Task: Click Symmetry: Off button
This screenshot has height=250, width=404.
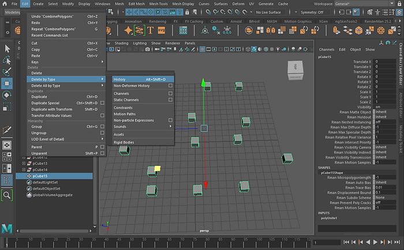Action: [312, 12]
